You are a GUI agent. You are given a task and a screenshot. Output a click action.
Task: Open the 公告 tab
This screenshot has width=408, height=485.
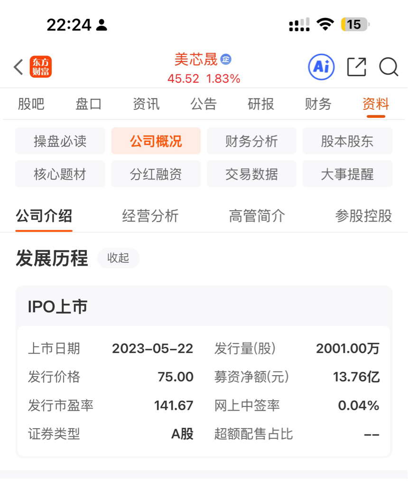point(204,104)
